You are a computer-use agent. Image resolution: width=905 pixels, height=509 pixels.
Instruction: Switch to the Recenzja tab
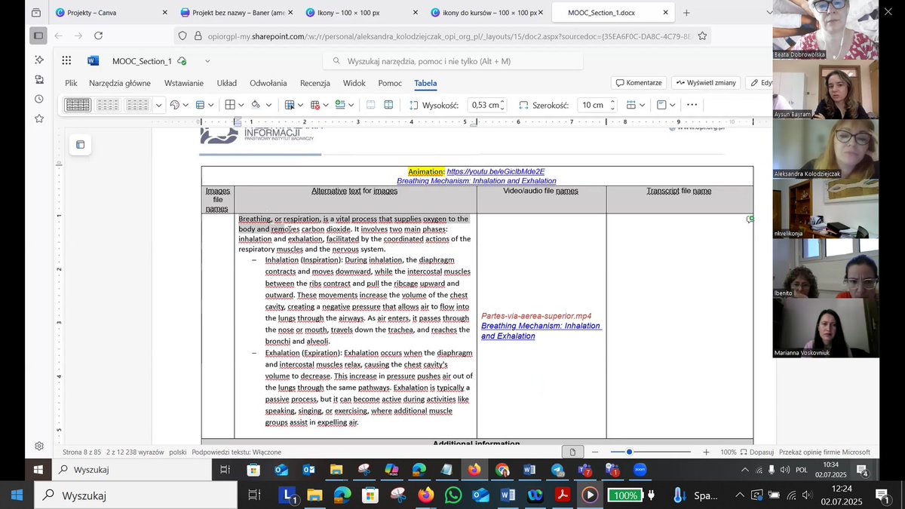315,83
